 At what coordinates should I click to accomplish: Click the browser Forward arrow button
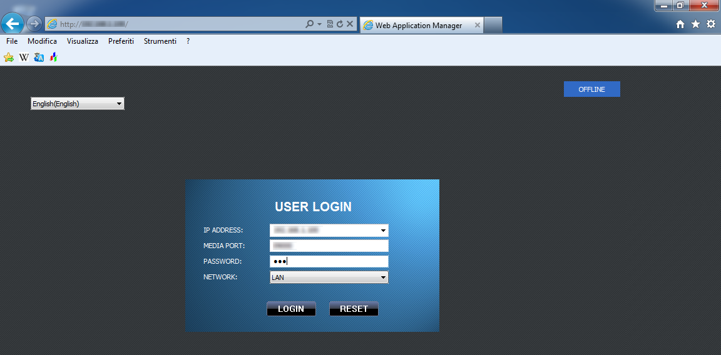34,24
